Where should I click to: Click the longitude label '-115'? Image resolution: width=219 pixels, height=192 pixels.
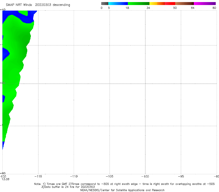[38, 176]
